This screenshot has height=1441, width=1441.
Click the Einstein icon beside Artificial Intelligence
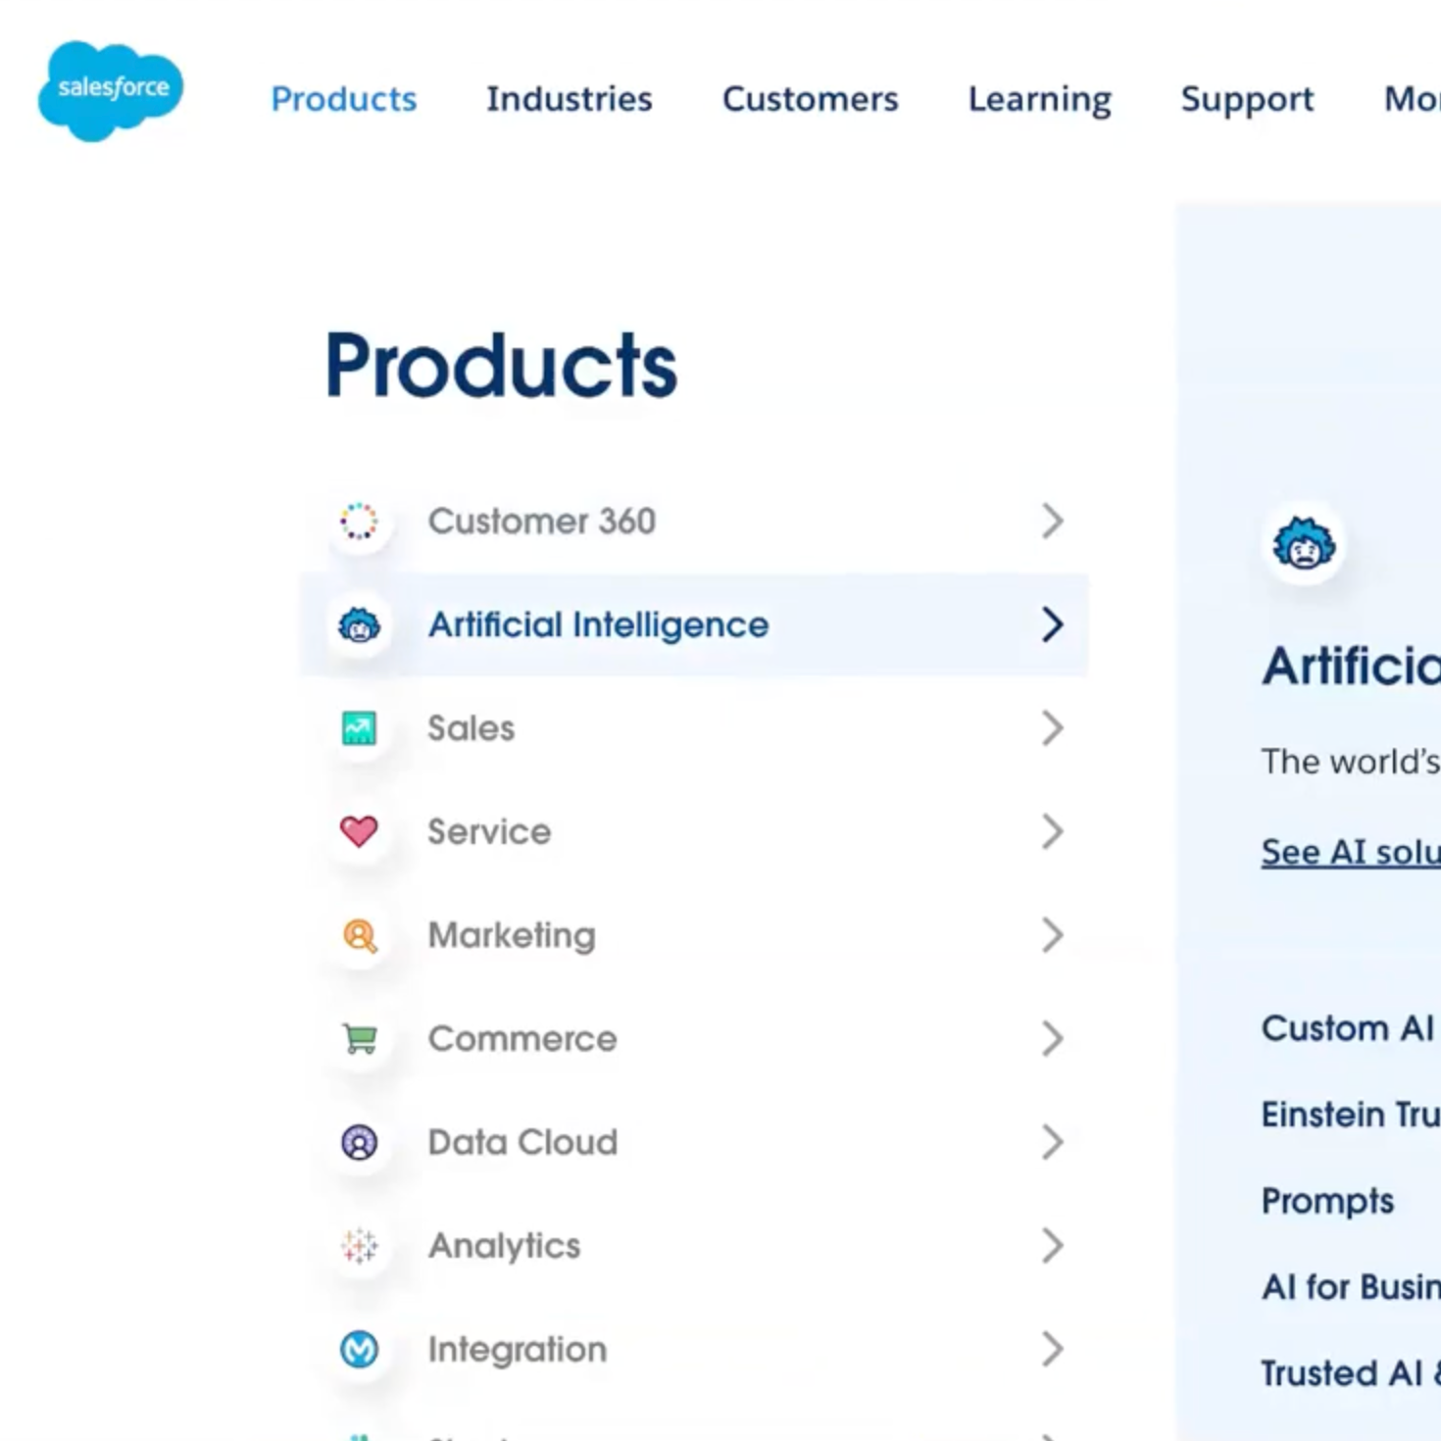click(x=359, y=624)
